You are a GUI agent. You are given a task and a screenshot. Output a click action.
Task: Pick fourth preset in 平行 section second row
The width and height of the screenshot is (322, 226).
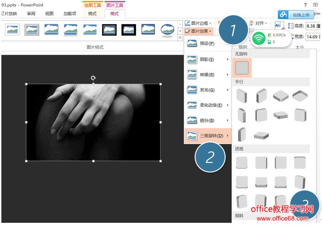click(300, 115)
